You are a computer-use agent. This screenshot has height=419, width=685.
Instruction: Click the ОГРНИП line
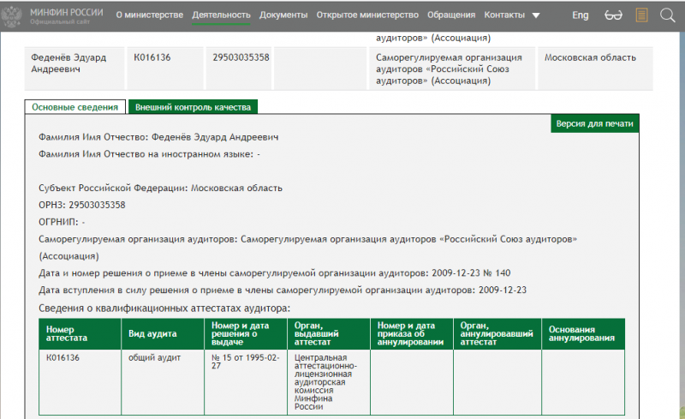62,222
